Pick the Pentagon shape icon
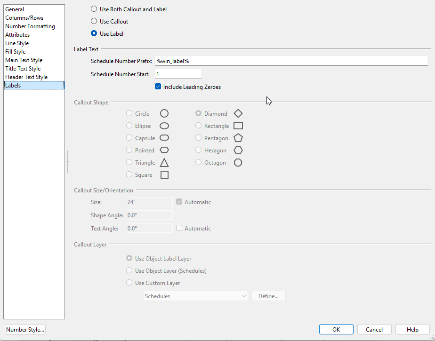 (238, 138)
